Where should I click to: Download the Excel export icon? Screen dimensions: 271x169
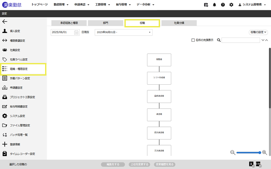pyautogui.click(x=252, y=164)
